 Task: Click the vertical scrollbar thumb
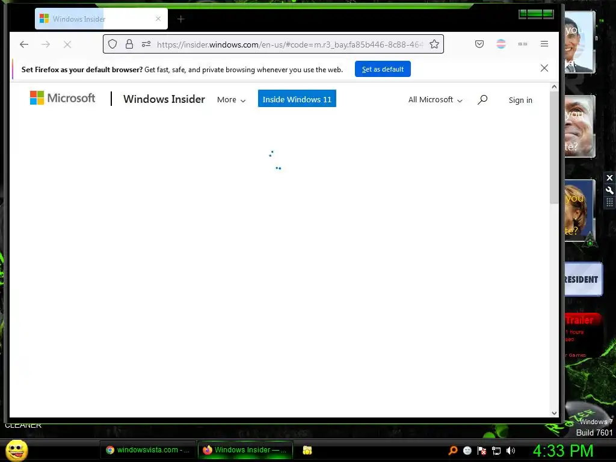(x=554, y=148)
